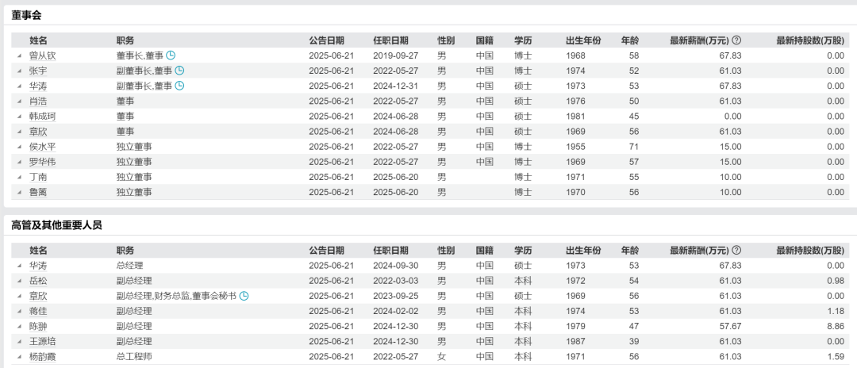857x368 pixels.
Task: Click clock icon after 董事会秘书 for 章欣
Action: click(244, 295)
